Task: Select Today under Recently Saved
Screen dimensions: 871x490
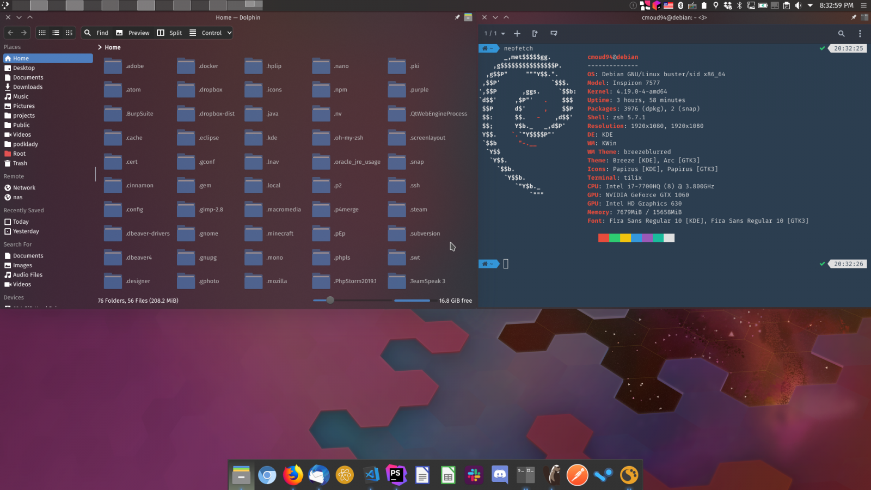Action: [x=21, y=222]
